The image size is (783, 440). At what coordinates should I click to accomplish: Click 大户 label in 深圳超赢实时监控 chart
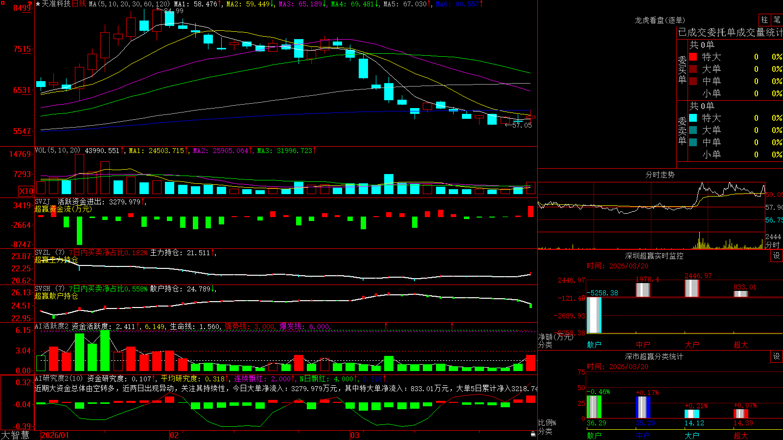click(692, 345)
